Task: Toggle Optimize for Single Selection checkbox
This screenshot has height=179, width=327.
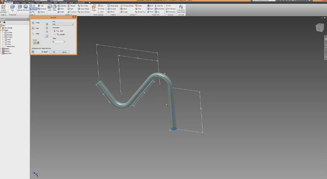Action: [32, 48]
